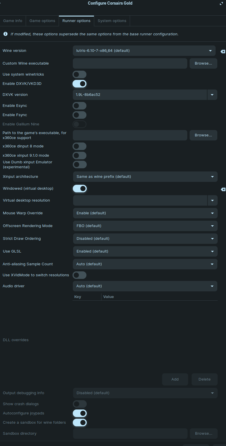This screenshot has height=446, width=226.
Task: Expand the DXVK version dropdown arrow
Action: (212, 95)
